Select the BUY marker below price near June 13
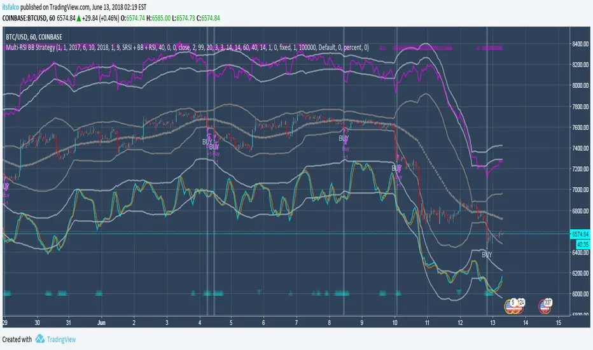The width and height of the screenshot is (593, 350). tap(487, 255)
